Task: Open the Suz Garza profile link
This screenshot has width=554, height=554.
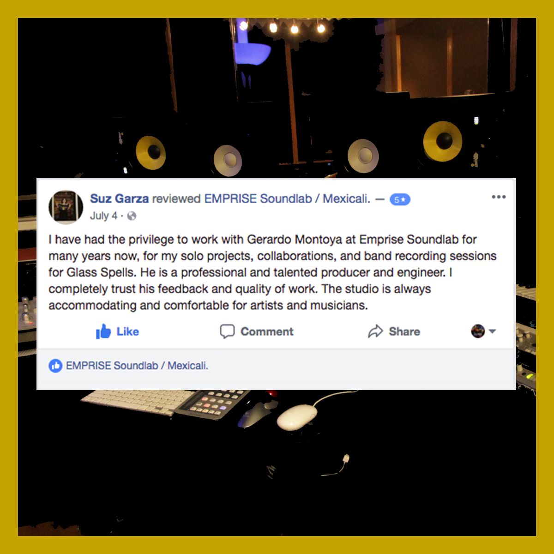Action: pyautogui.click(x=119, y=199)
